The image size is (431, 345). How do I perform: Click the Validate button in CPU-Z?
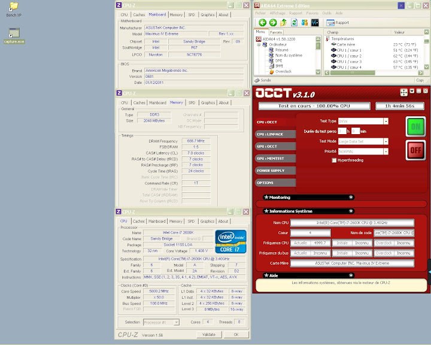coord(209,335)
